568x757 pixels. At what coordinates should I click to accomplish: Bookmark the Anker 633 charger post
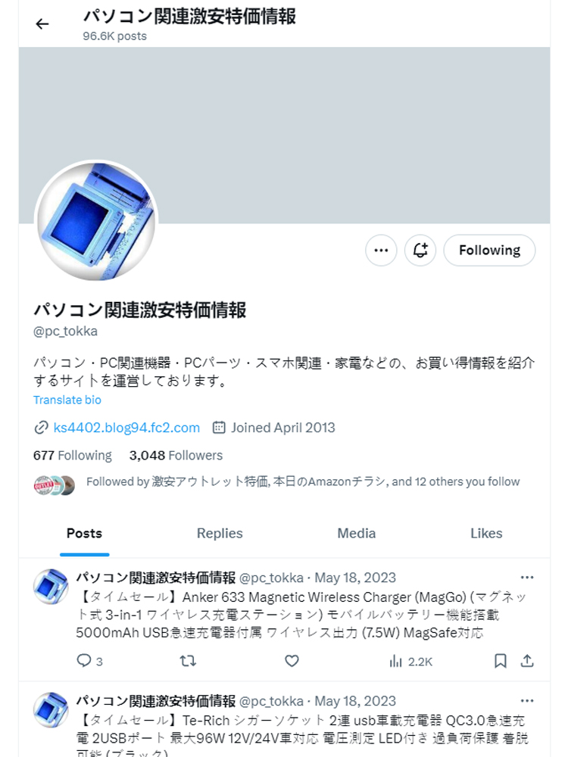(x=501, y=661)
